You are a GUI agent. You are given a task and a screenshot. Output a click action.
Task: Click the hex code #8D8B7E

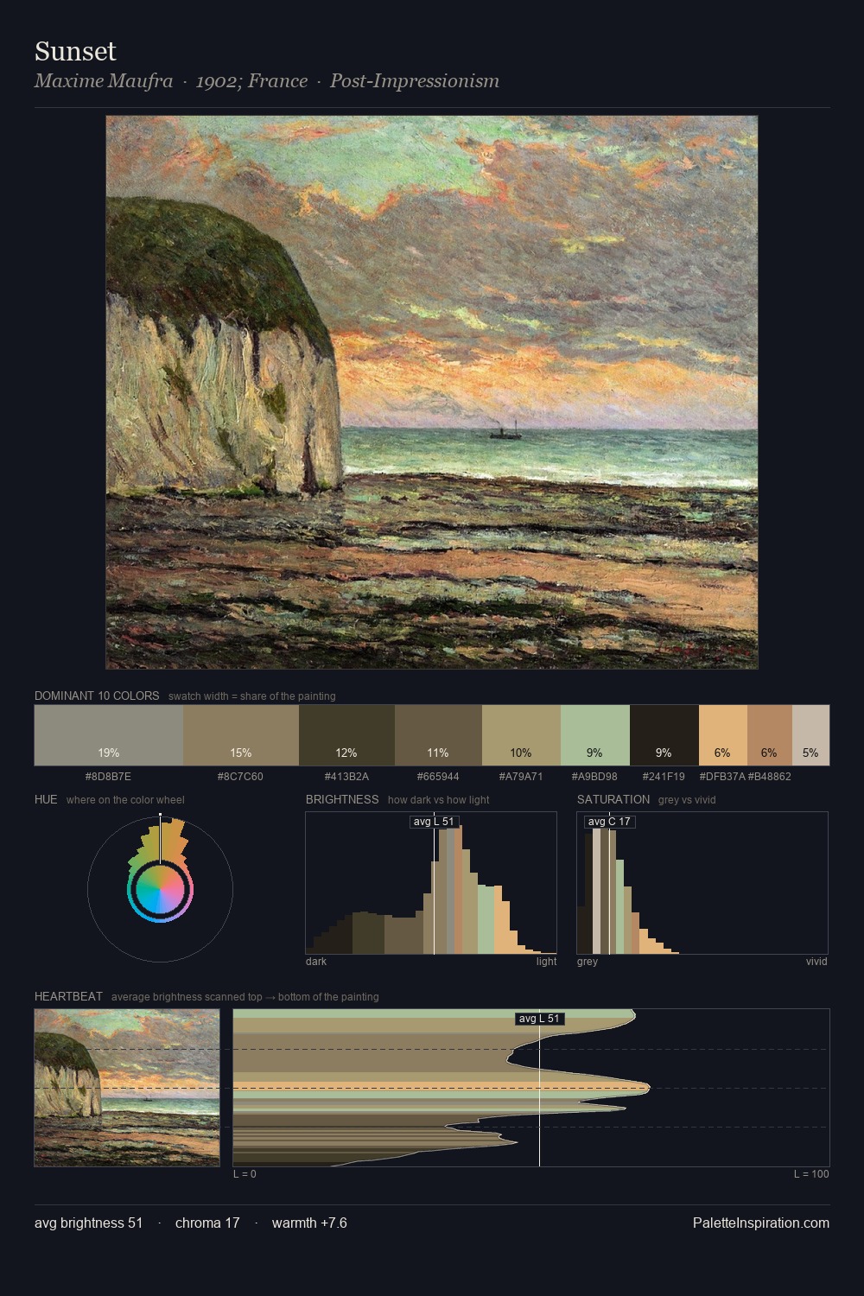(x=108, y=776)
